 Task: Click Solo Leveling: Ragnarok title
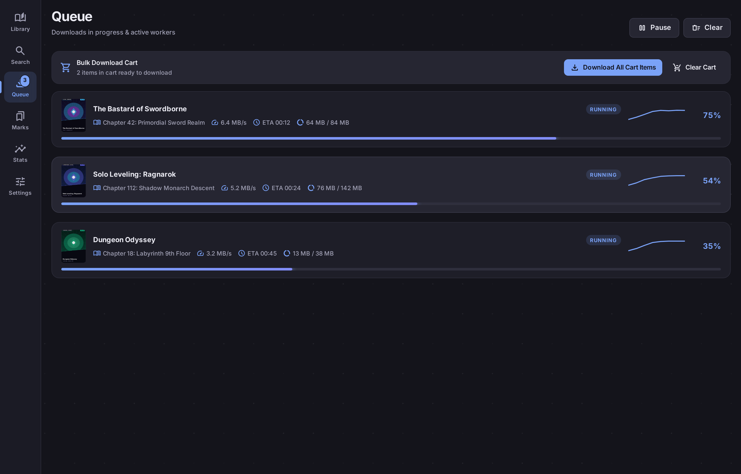135,174
